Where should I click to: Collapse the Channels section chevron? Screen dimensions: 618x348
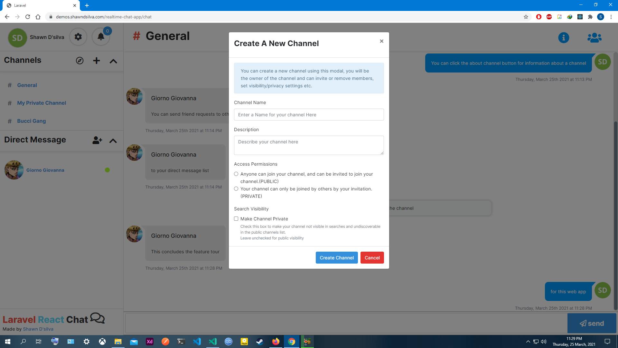point(113,61)
